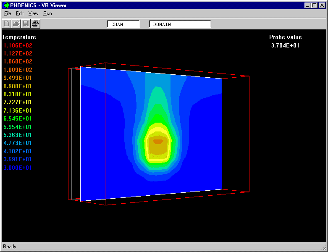Image resolution: width=328 pixels, height=252 pixels.
Task: Click the CHAM text field
Action: coord(123,24)
